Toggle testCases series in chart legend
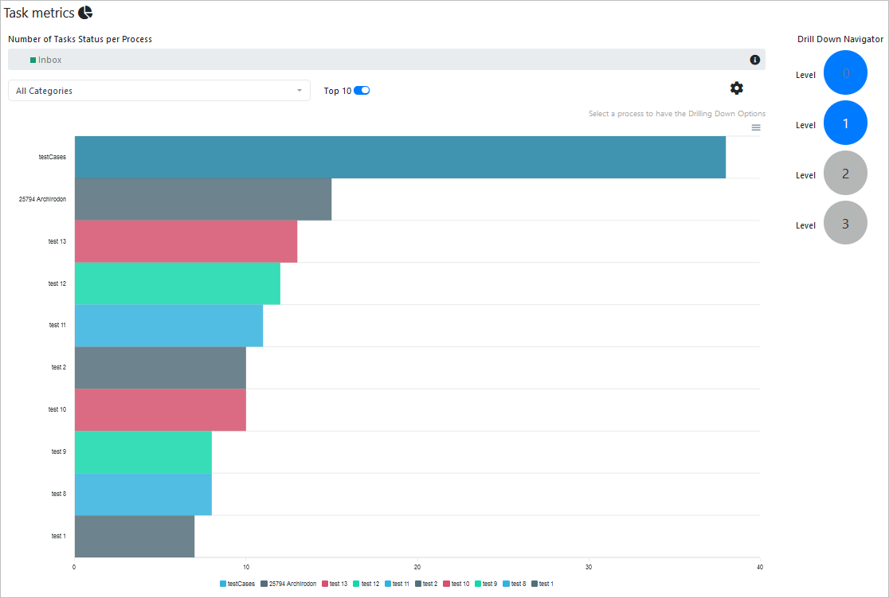Image resolution: width=889 pixels, height=598 pixels. (x=237, y=584)
